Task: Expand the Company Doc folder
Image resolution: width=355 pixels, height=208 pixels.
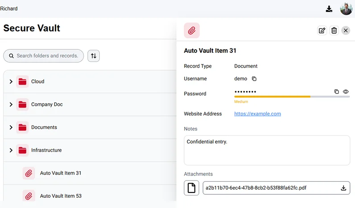Action: point(11,104)
